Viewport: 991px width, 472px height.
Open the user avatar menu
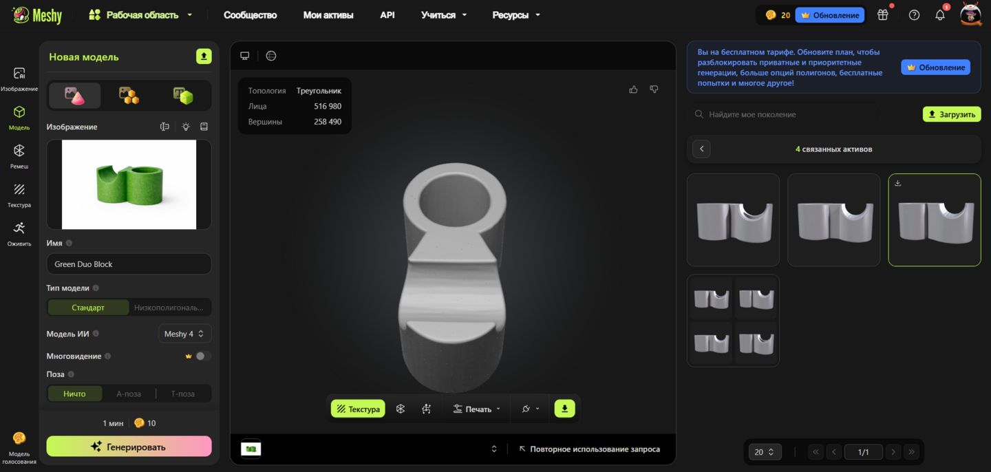[971, 14]
